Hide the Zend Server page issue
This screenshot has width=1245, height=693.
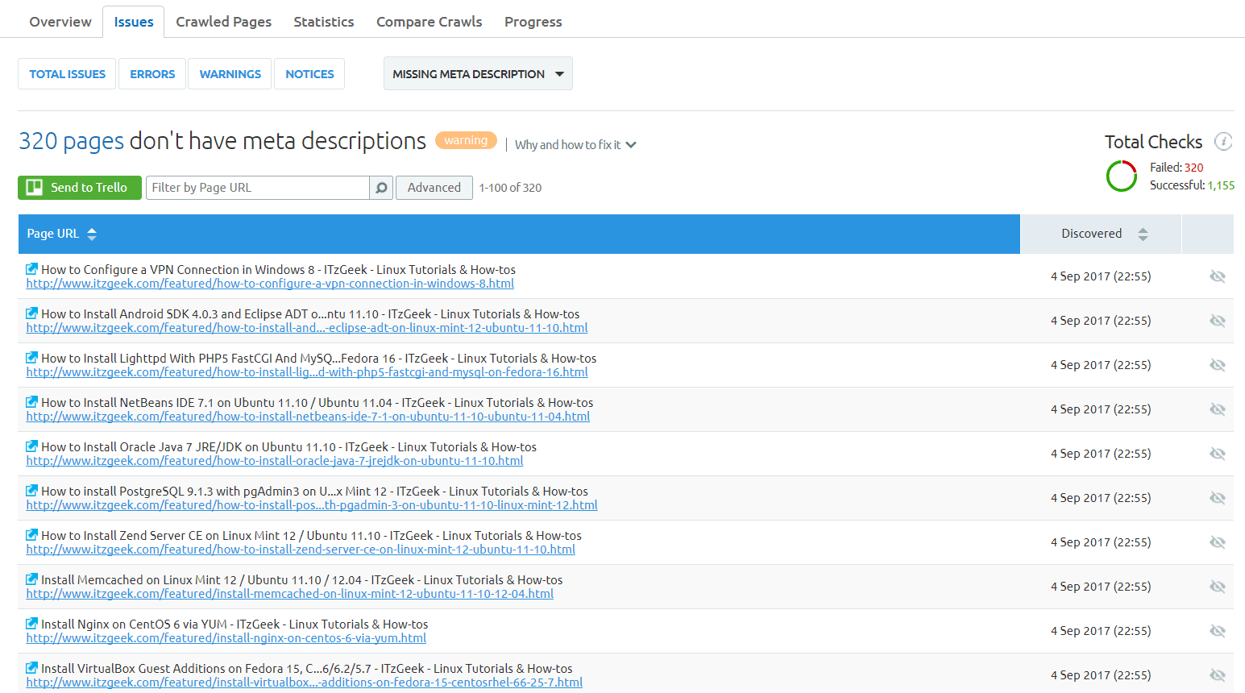click(x=1218, y=542)
